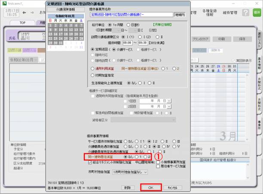The width and height of the screenshot is (263, 194).
Task: Select the 初期加算指定 radio button
Action: [x=92, y=75]
